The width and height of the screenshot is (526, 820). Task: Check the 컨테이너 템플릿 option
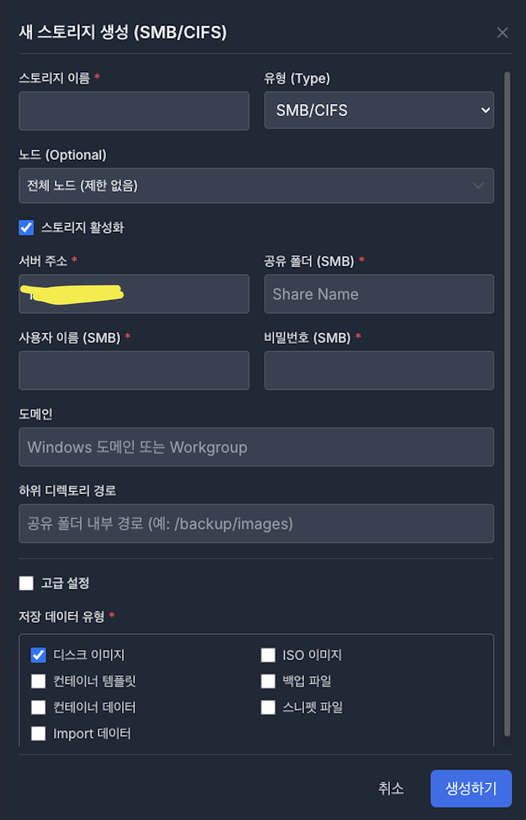[x=38, y=681]
